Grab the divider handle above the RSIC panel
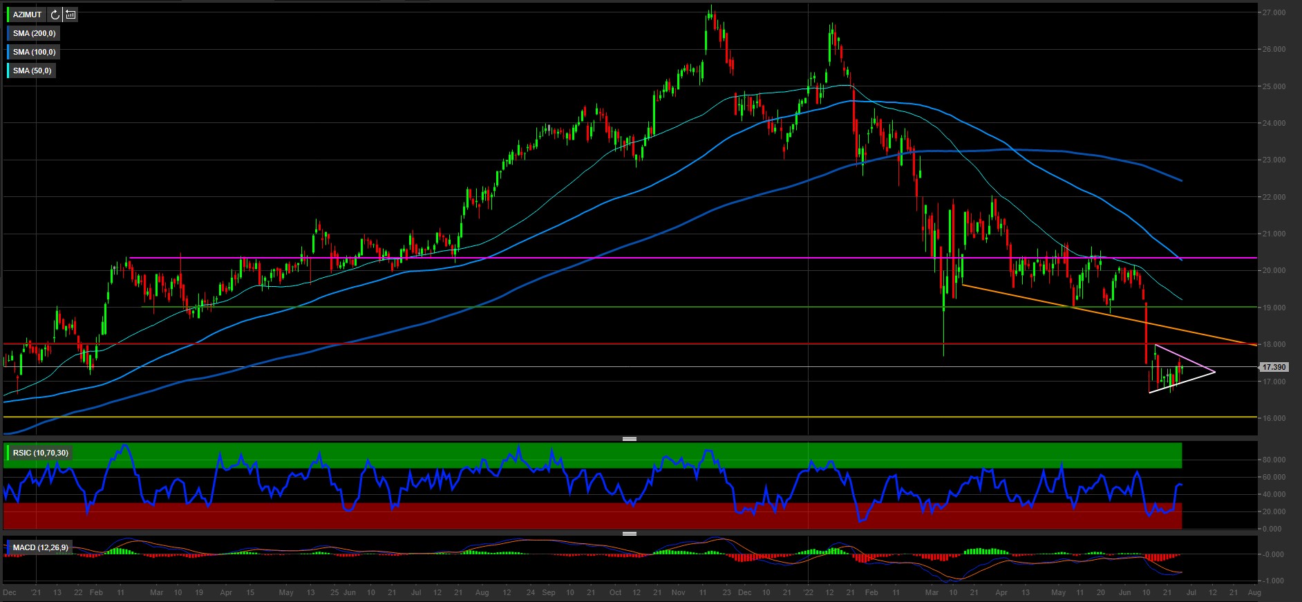The width and height of the screenshot is (1302, 602). click(629, 439)
